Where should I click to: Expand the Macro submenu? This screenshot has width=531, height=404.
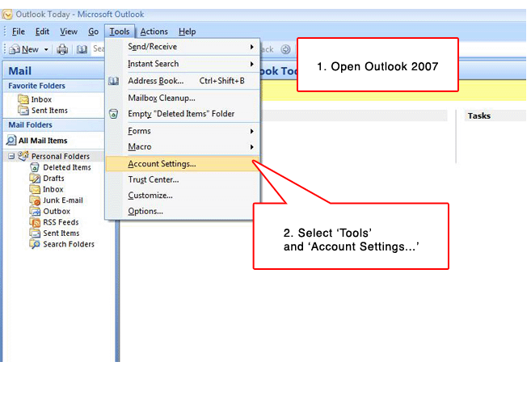(x=251, y=147)
